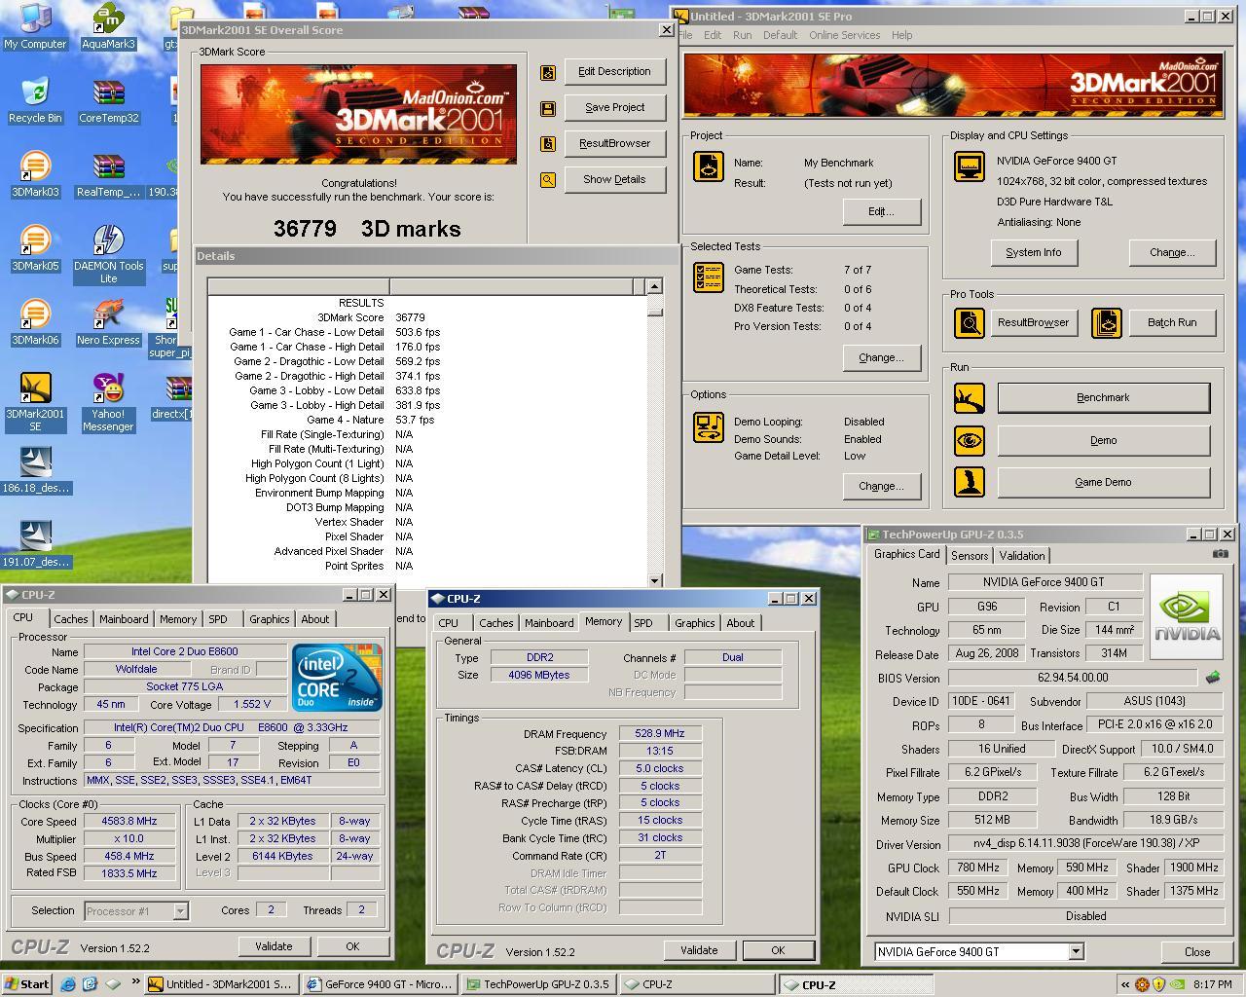Screen dimensions: 1246x997
Task: Launch 3DMark05 desktop shortcut
Action: click(35, 248)
